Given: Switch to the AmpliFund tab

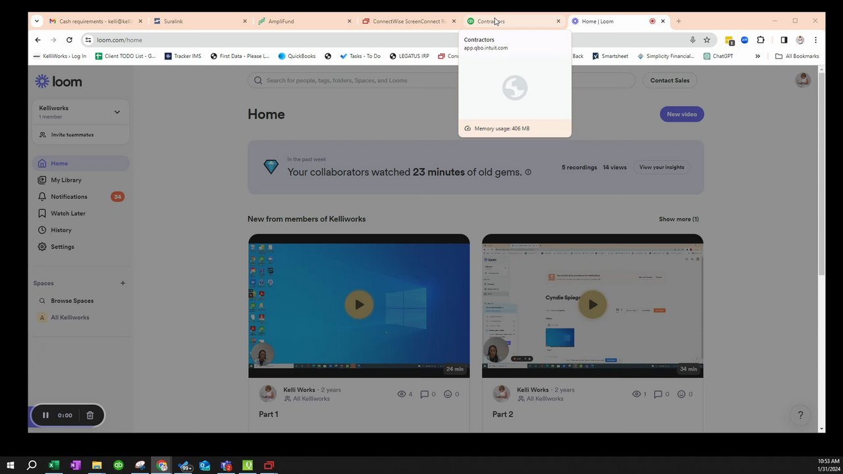Looking at the screenshot, I should point(304,21).
